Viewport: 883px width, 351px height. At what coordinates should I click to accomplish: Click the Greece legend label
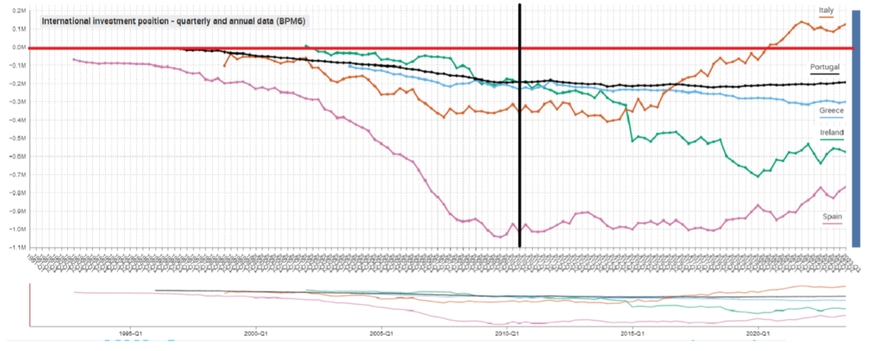click(x=831, y=110)
